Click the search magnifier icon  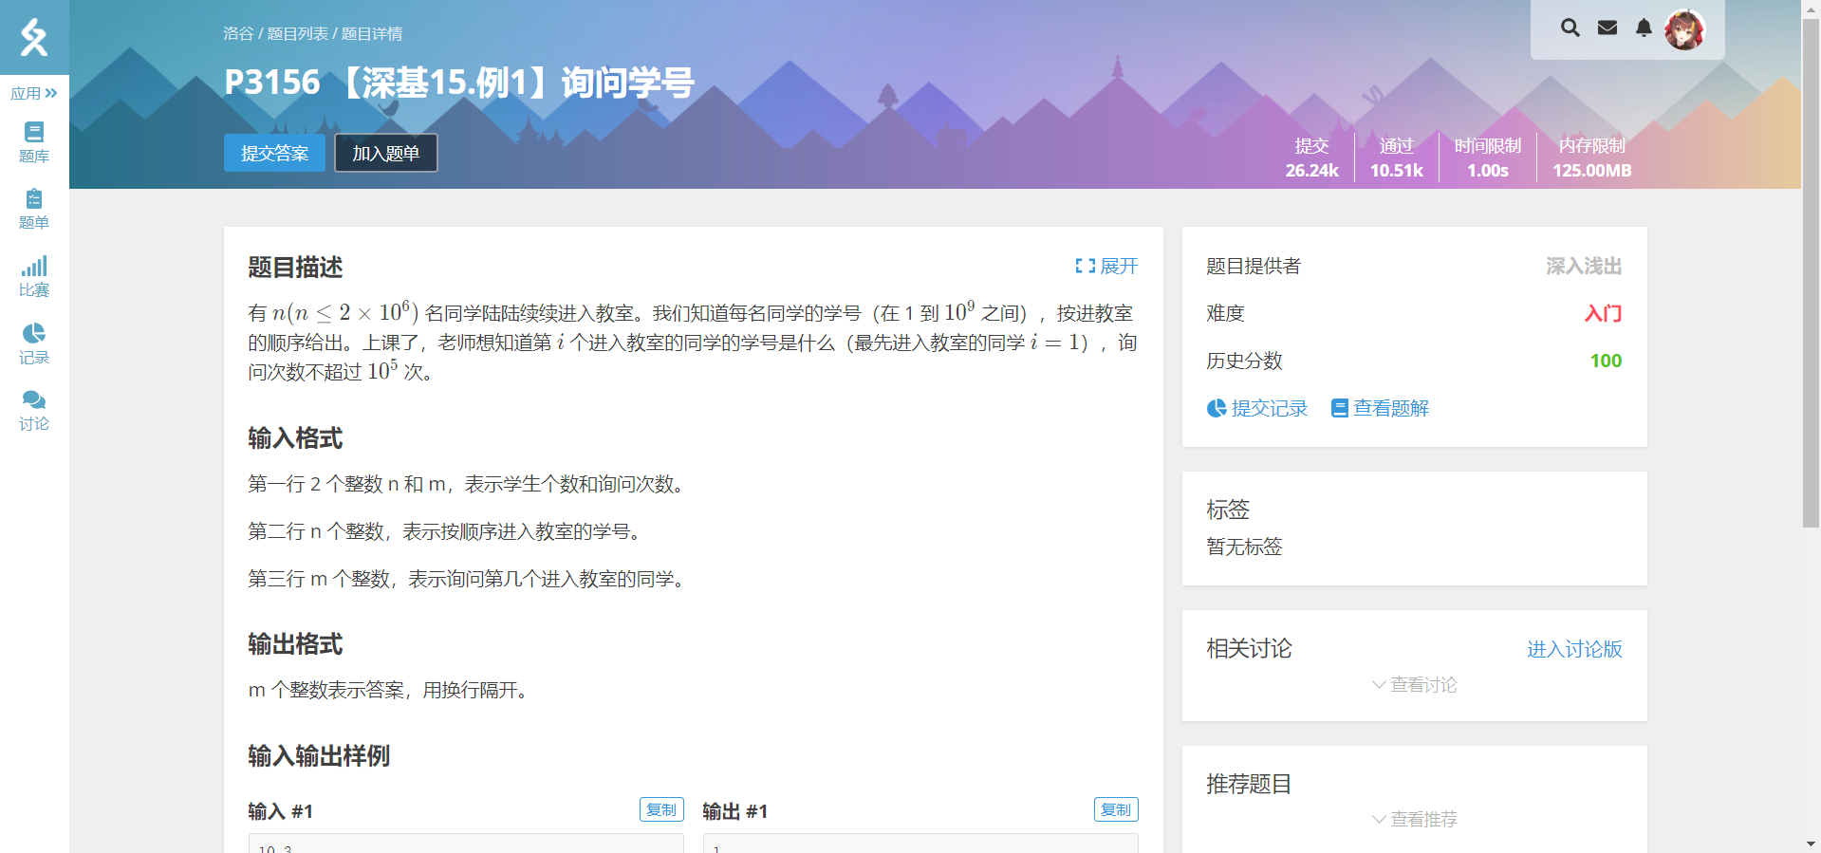coord(1570,28)
